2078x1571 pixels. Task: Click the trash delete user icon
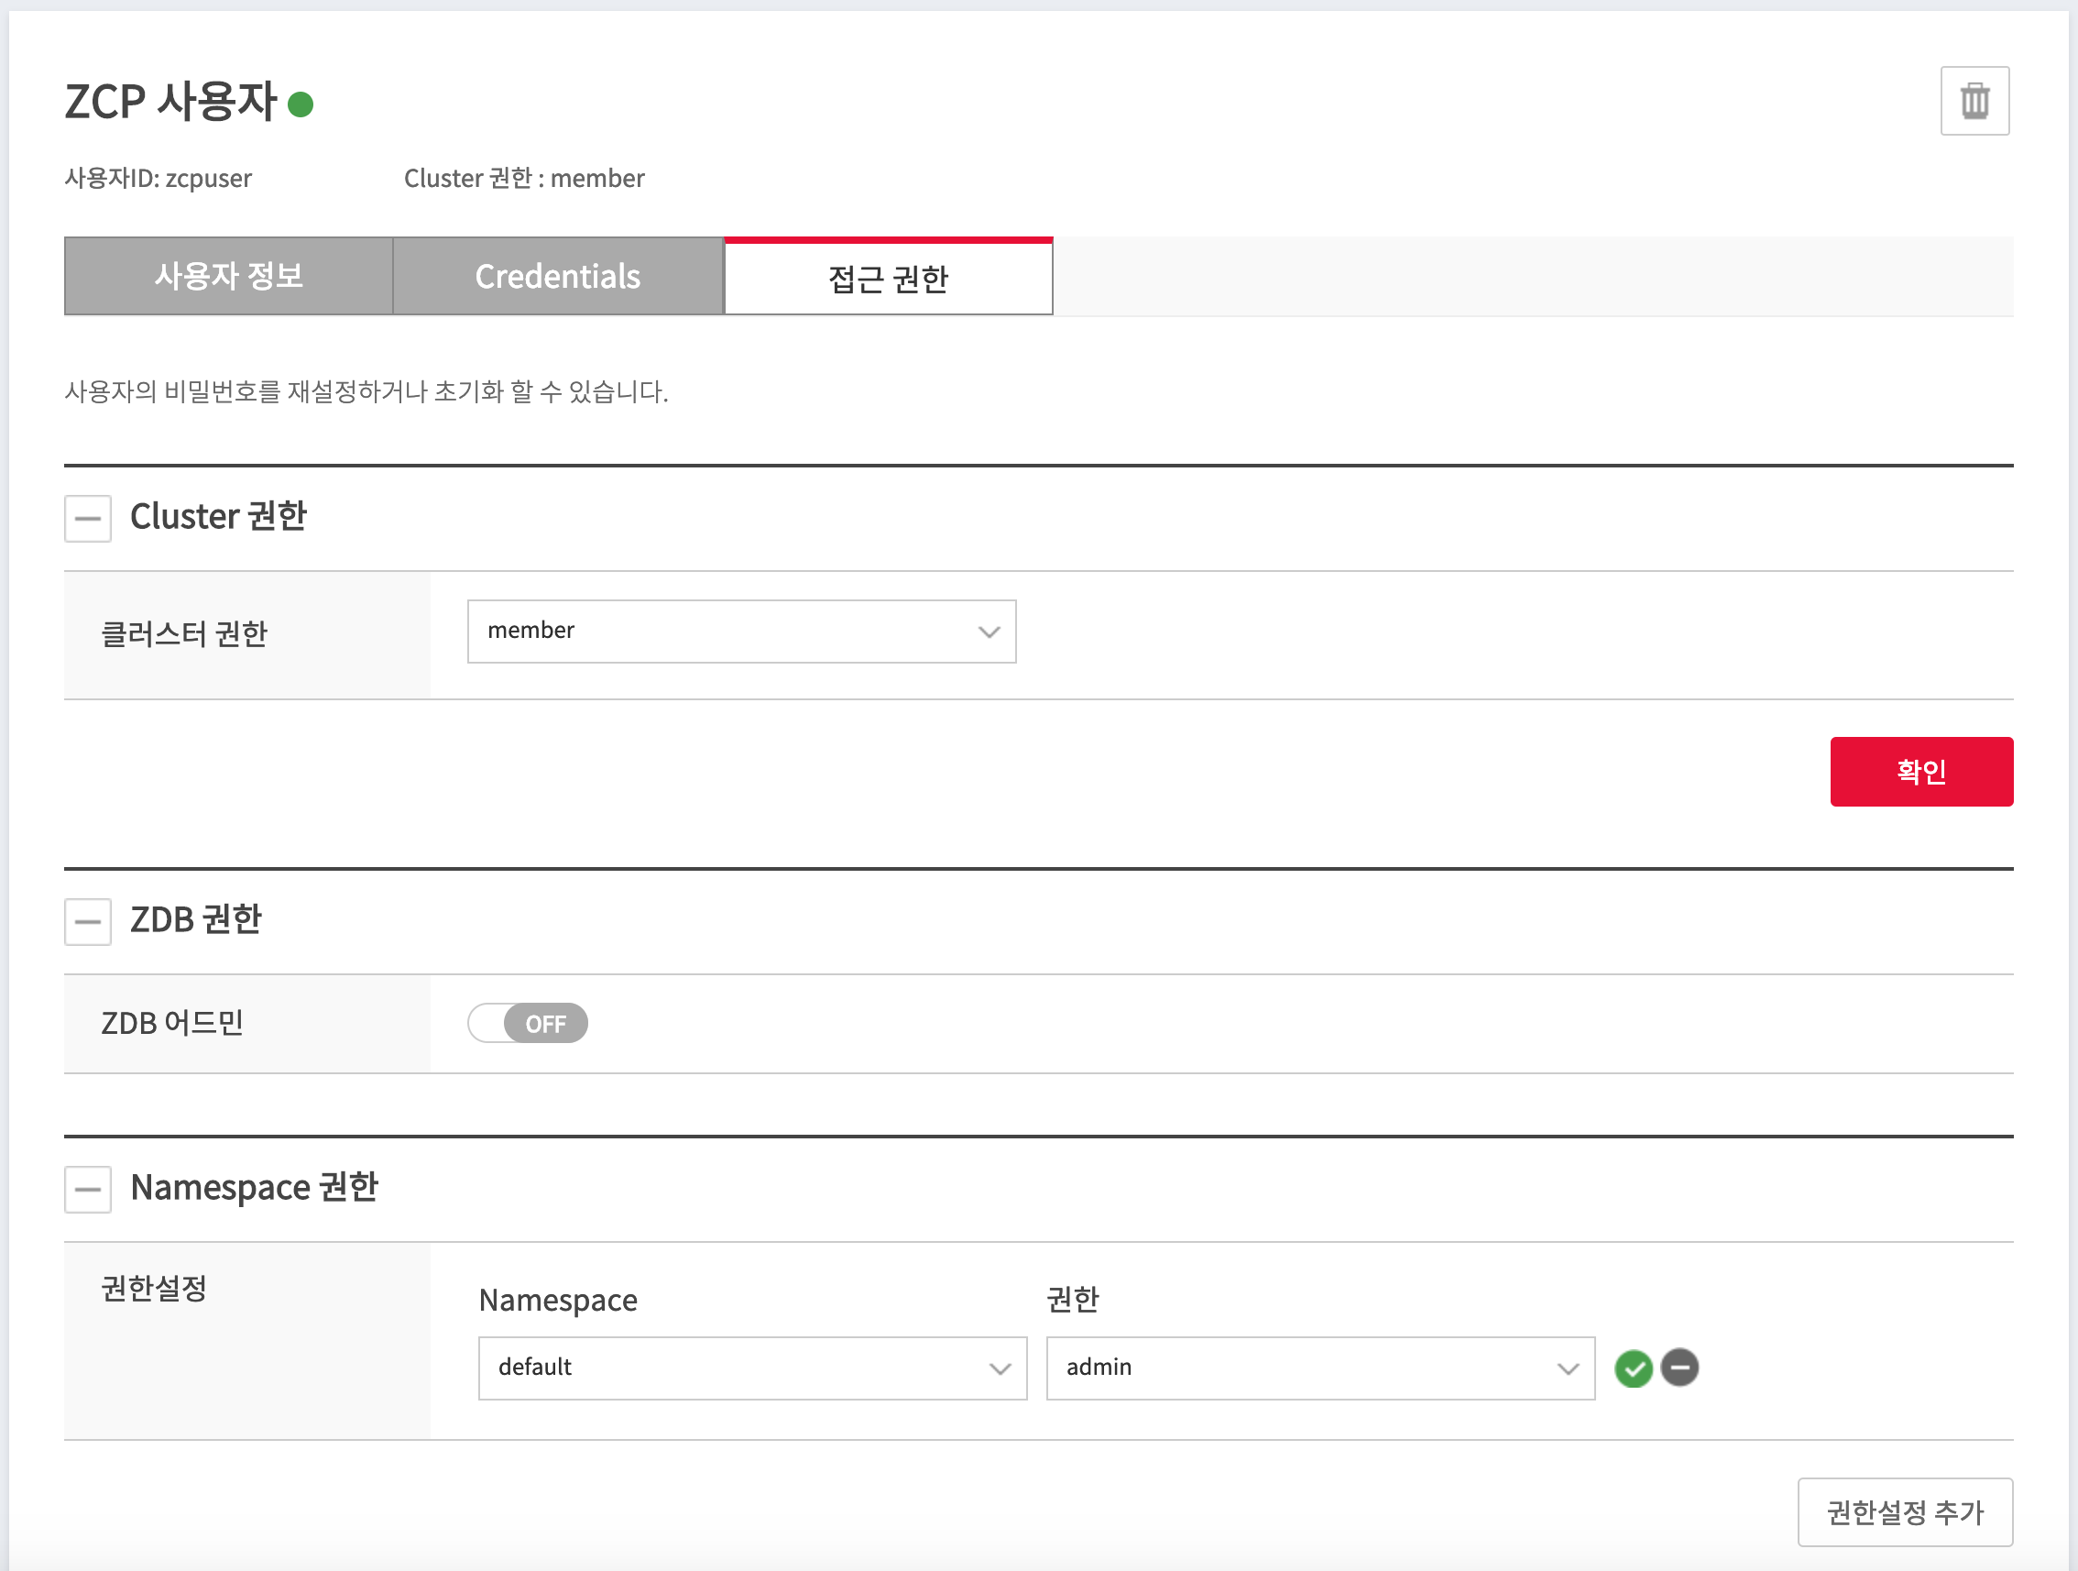point(1974,101)
